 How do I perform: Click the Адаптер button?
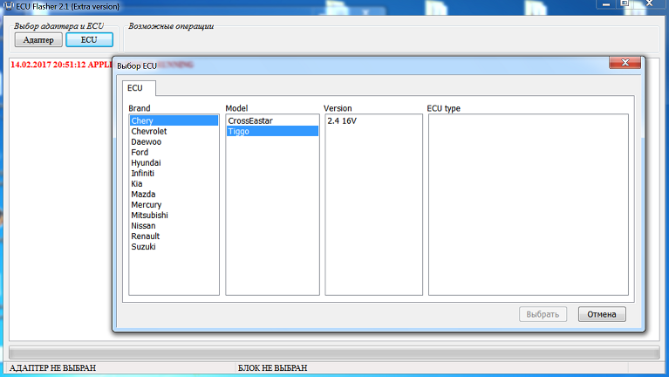38,39
